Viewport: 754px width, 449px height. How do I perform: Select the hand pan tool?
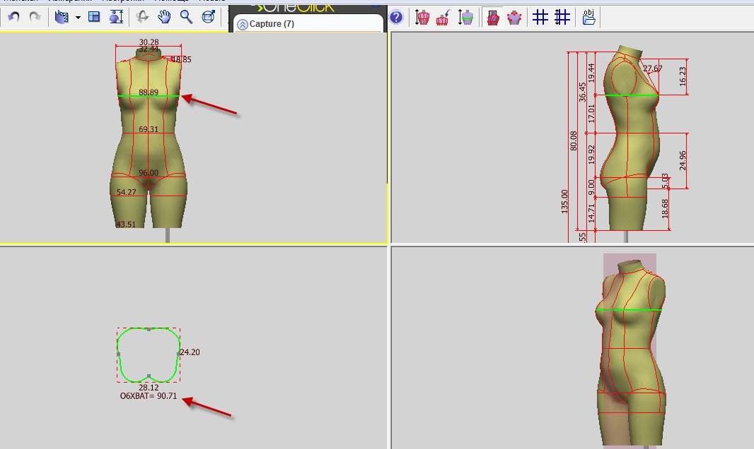(164, 17)
